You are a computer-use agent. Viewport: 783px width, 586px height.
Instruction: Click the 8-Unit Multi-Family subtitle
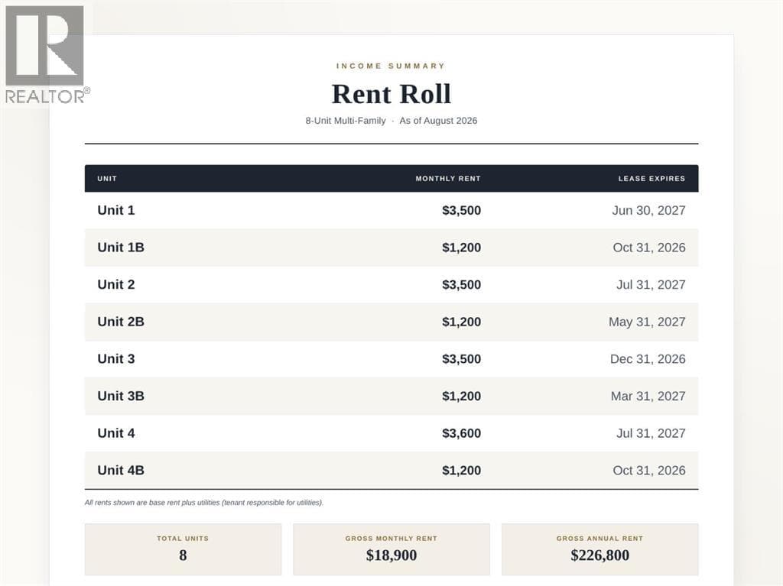pos(346,121)
